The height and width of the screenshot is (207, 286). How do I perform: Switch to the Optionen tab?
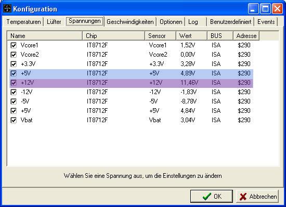pos(171,22)
